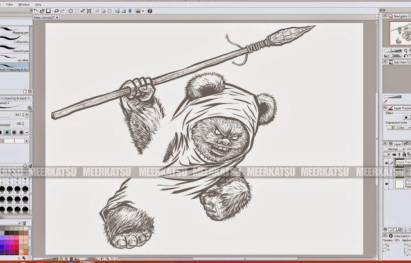Select the Calligraphy brush
Screen dimensions: 411x263
[14, 40]
